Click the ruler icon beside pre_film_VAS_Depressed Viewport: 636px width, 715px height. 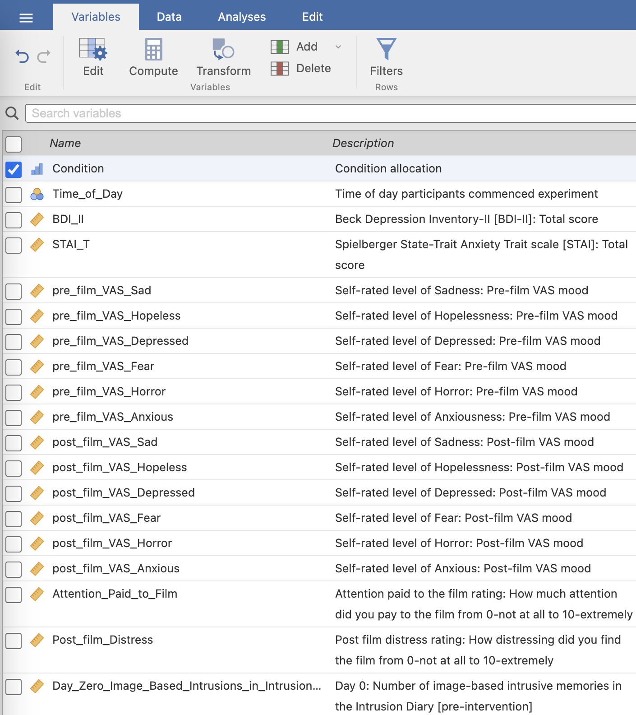(x=37, y=341)
